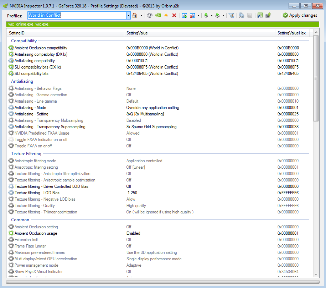Restore profile to NVIDIA defaults with green logo icon

158,15
